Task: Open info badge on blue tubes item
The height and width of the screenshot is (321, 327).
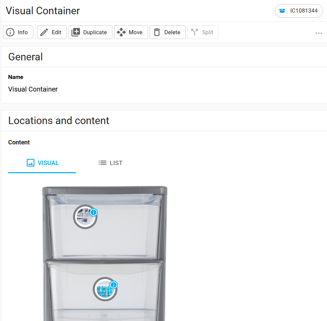Action: coord(114,285)
